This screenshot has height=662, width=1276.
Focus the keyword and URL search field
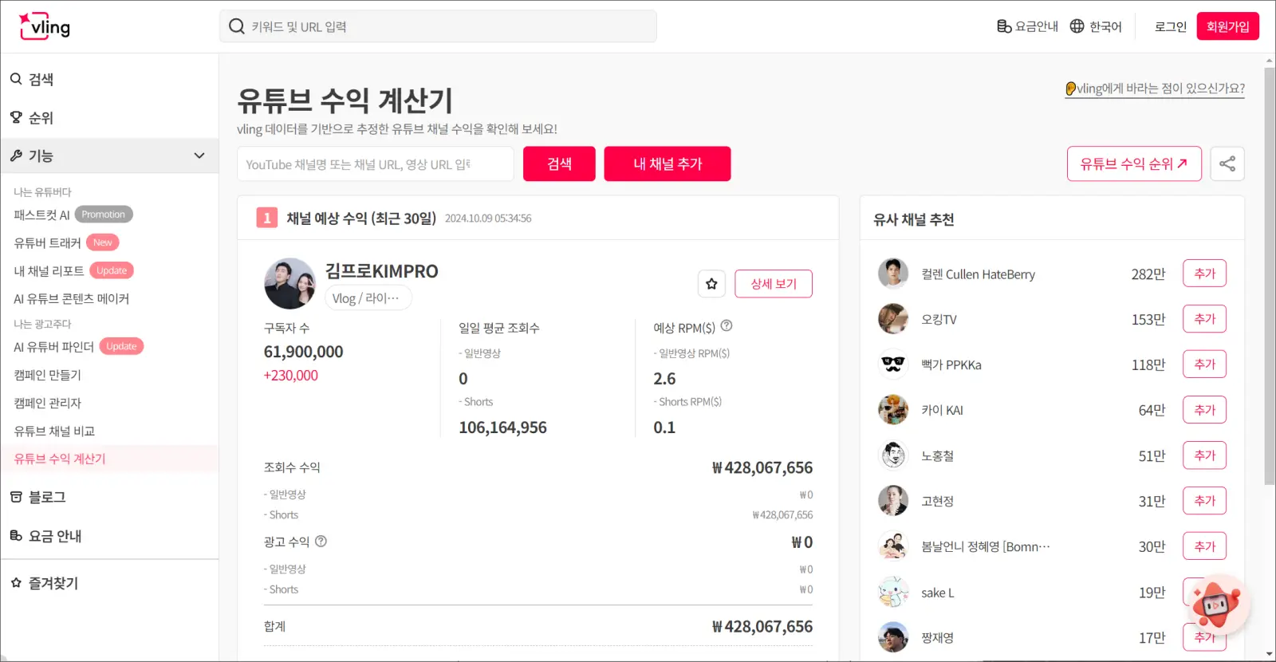click(x=438, y=26)
